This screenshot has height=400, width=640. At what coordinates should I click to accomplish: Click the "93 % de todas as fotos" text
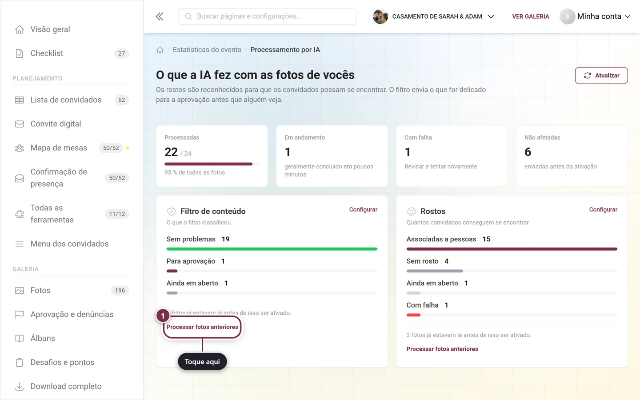point(195,172)
